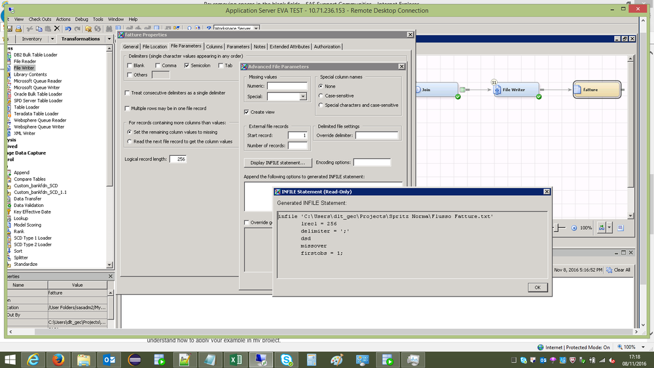Switch to the Columns tab
This screenshot has height=368, width=654.
point(214,46)
